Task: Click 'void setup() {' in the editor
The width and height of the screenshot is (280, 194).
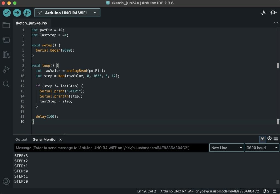Action: pos(46,45)
